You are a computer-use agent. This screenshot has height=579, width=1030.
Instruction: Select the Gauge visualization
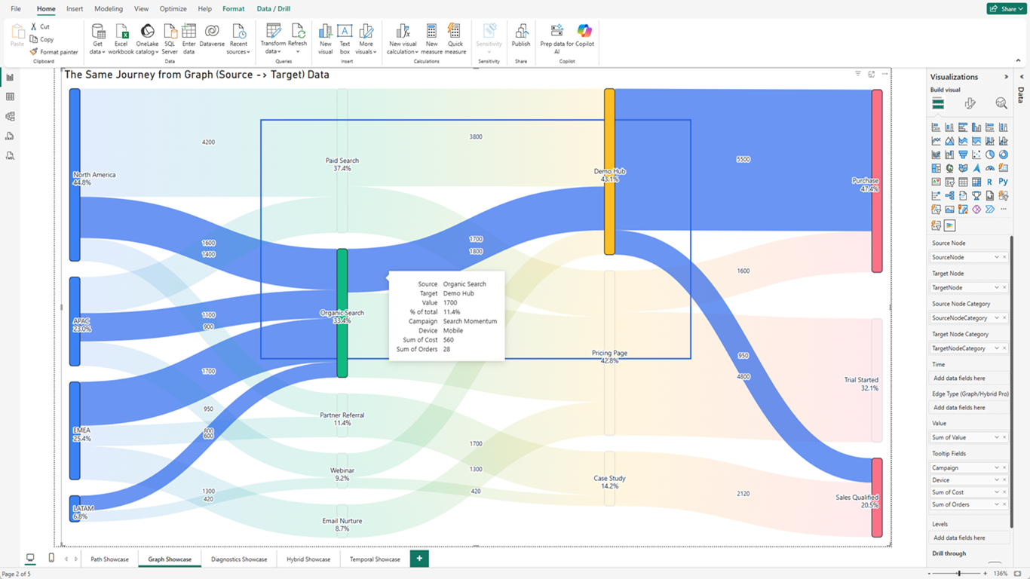point(990,168)
